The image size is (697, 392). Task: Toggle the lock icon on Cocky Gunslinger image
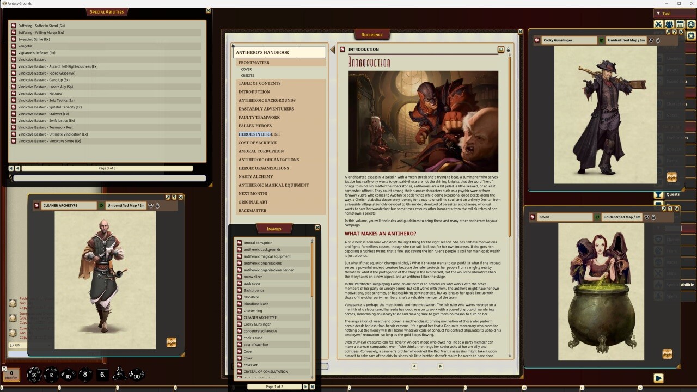(658, 40)
